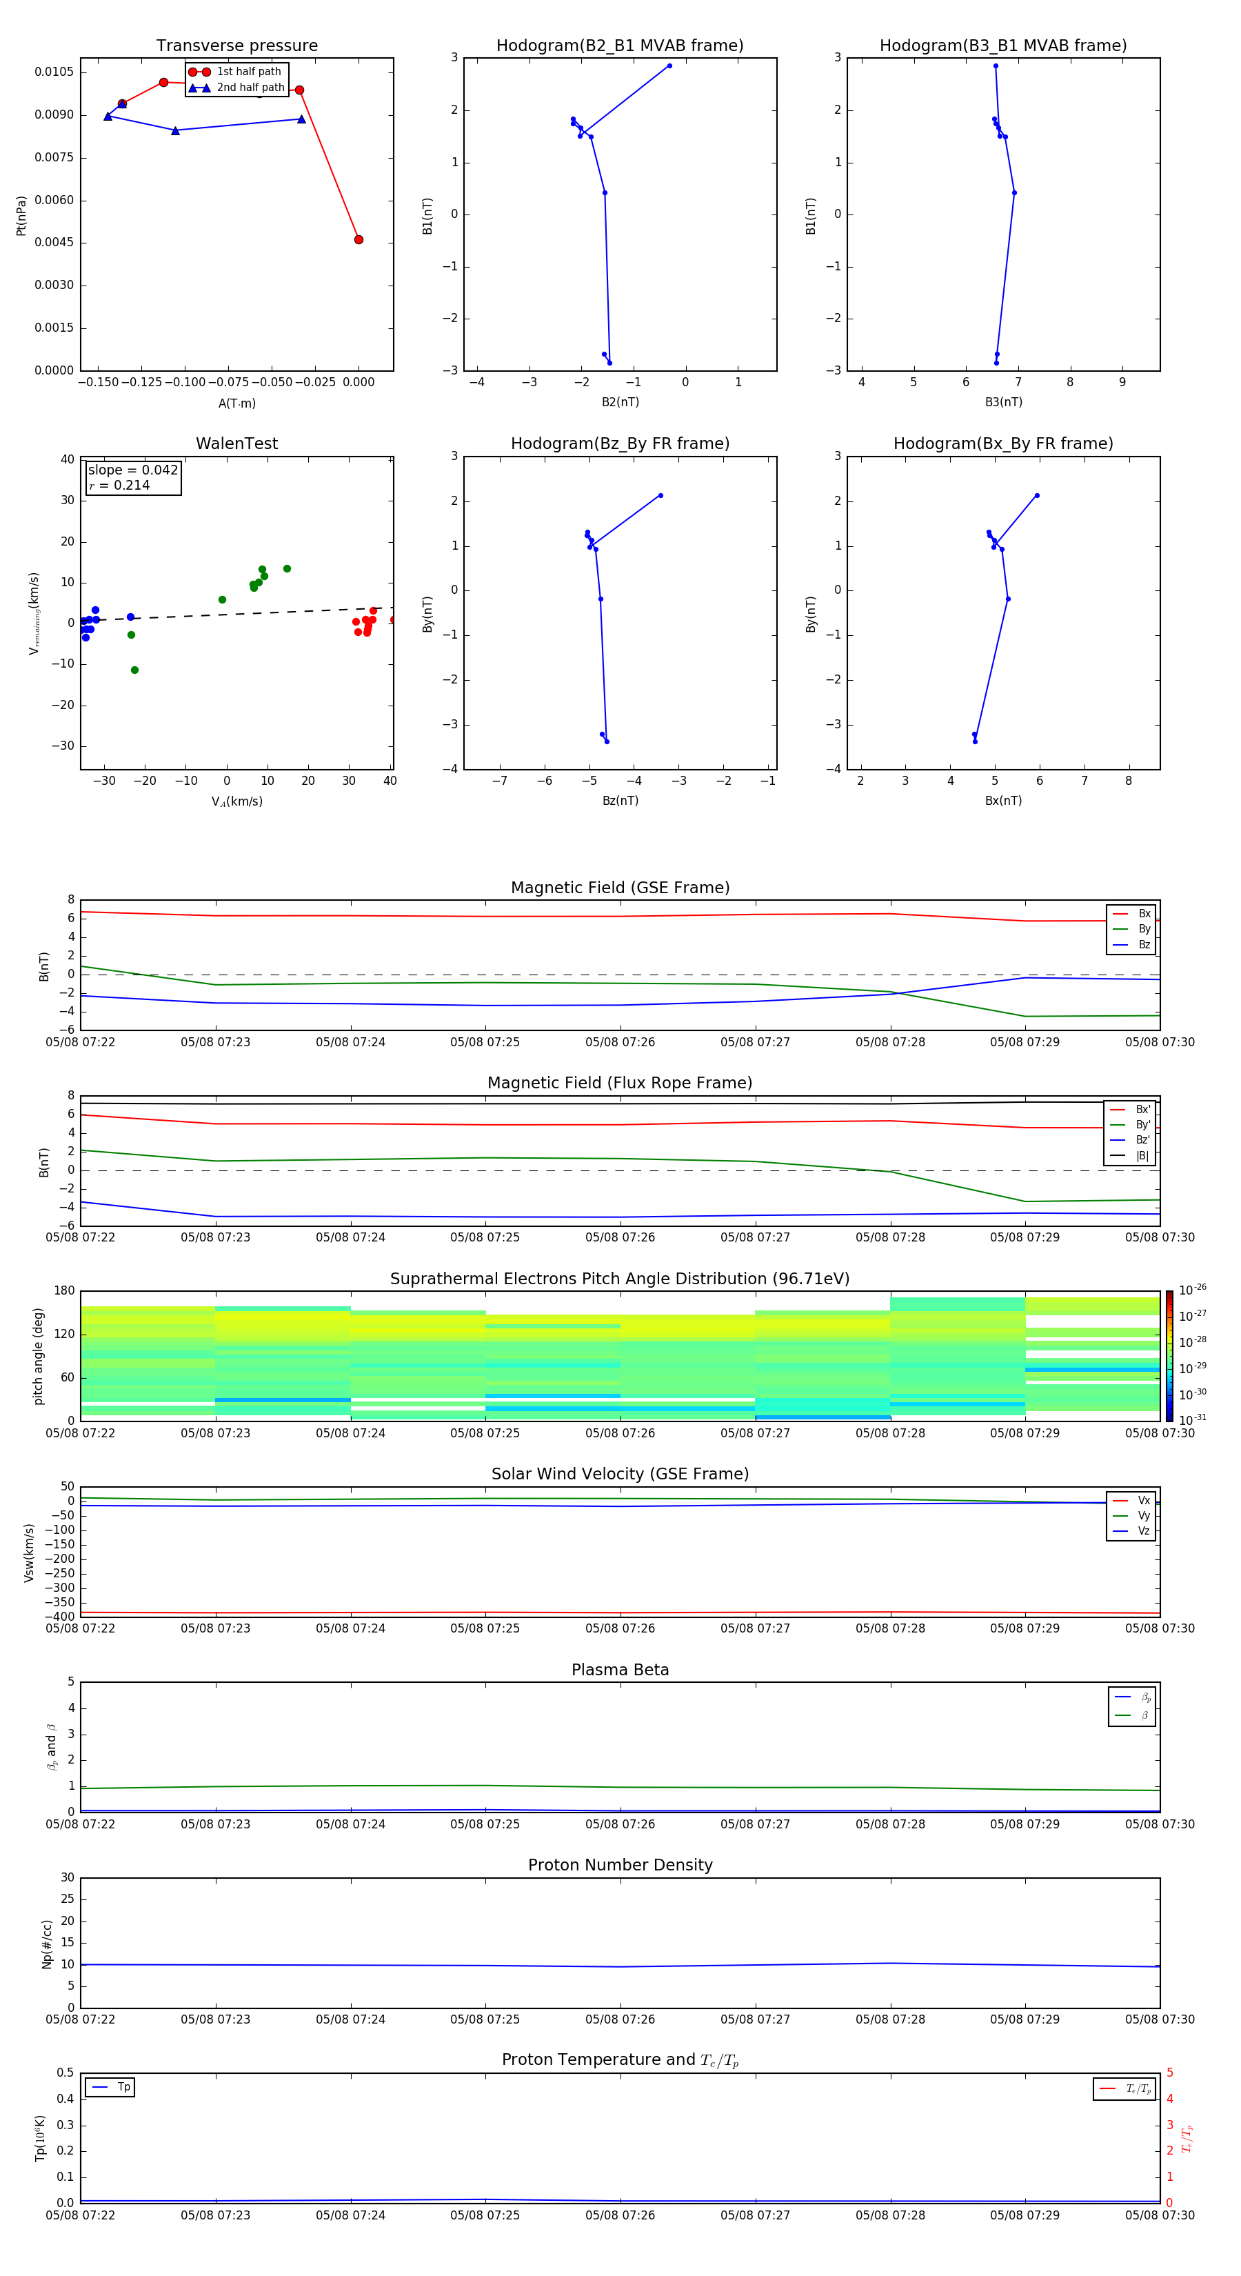This screenshot has width=1241, height=2276.
Task: Select the lowest red point in Transverse pressure
Action: 359,239
